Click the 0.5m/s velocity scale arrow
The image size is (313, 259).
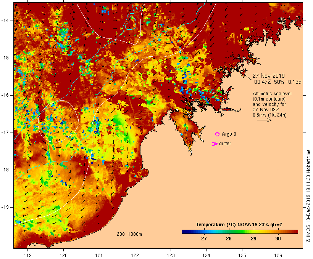pos(264,120)
